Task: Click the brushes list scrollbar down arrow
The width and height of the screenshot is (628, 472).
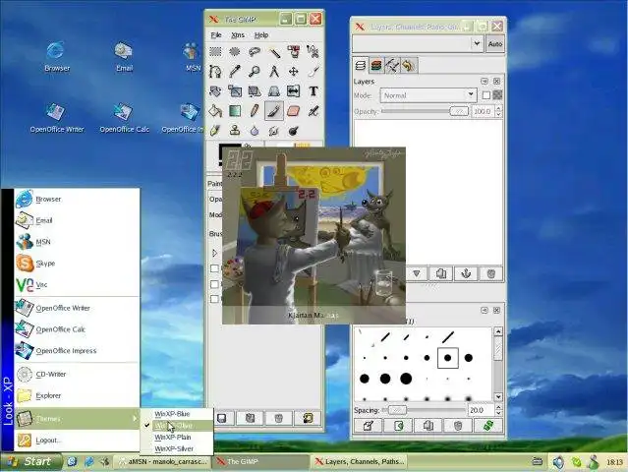Action: (x=498, y=396)
